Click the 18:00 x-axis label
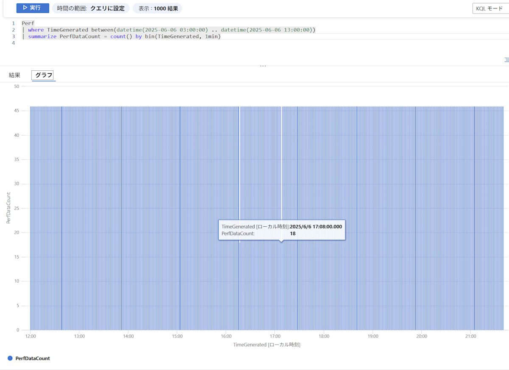The height and width of the screenshot is (370, 509). (324, 337)
